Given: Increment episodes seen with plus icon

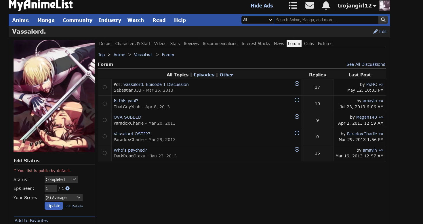Looking at the screenshot, I should [67, 188].
